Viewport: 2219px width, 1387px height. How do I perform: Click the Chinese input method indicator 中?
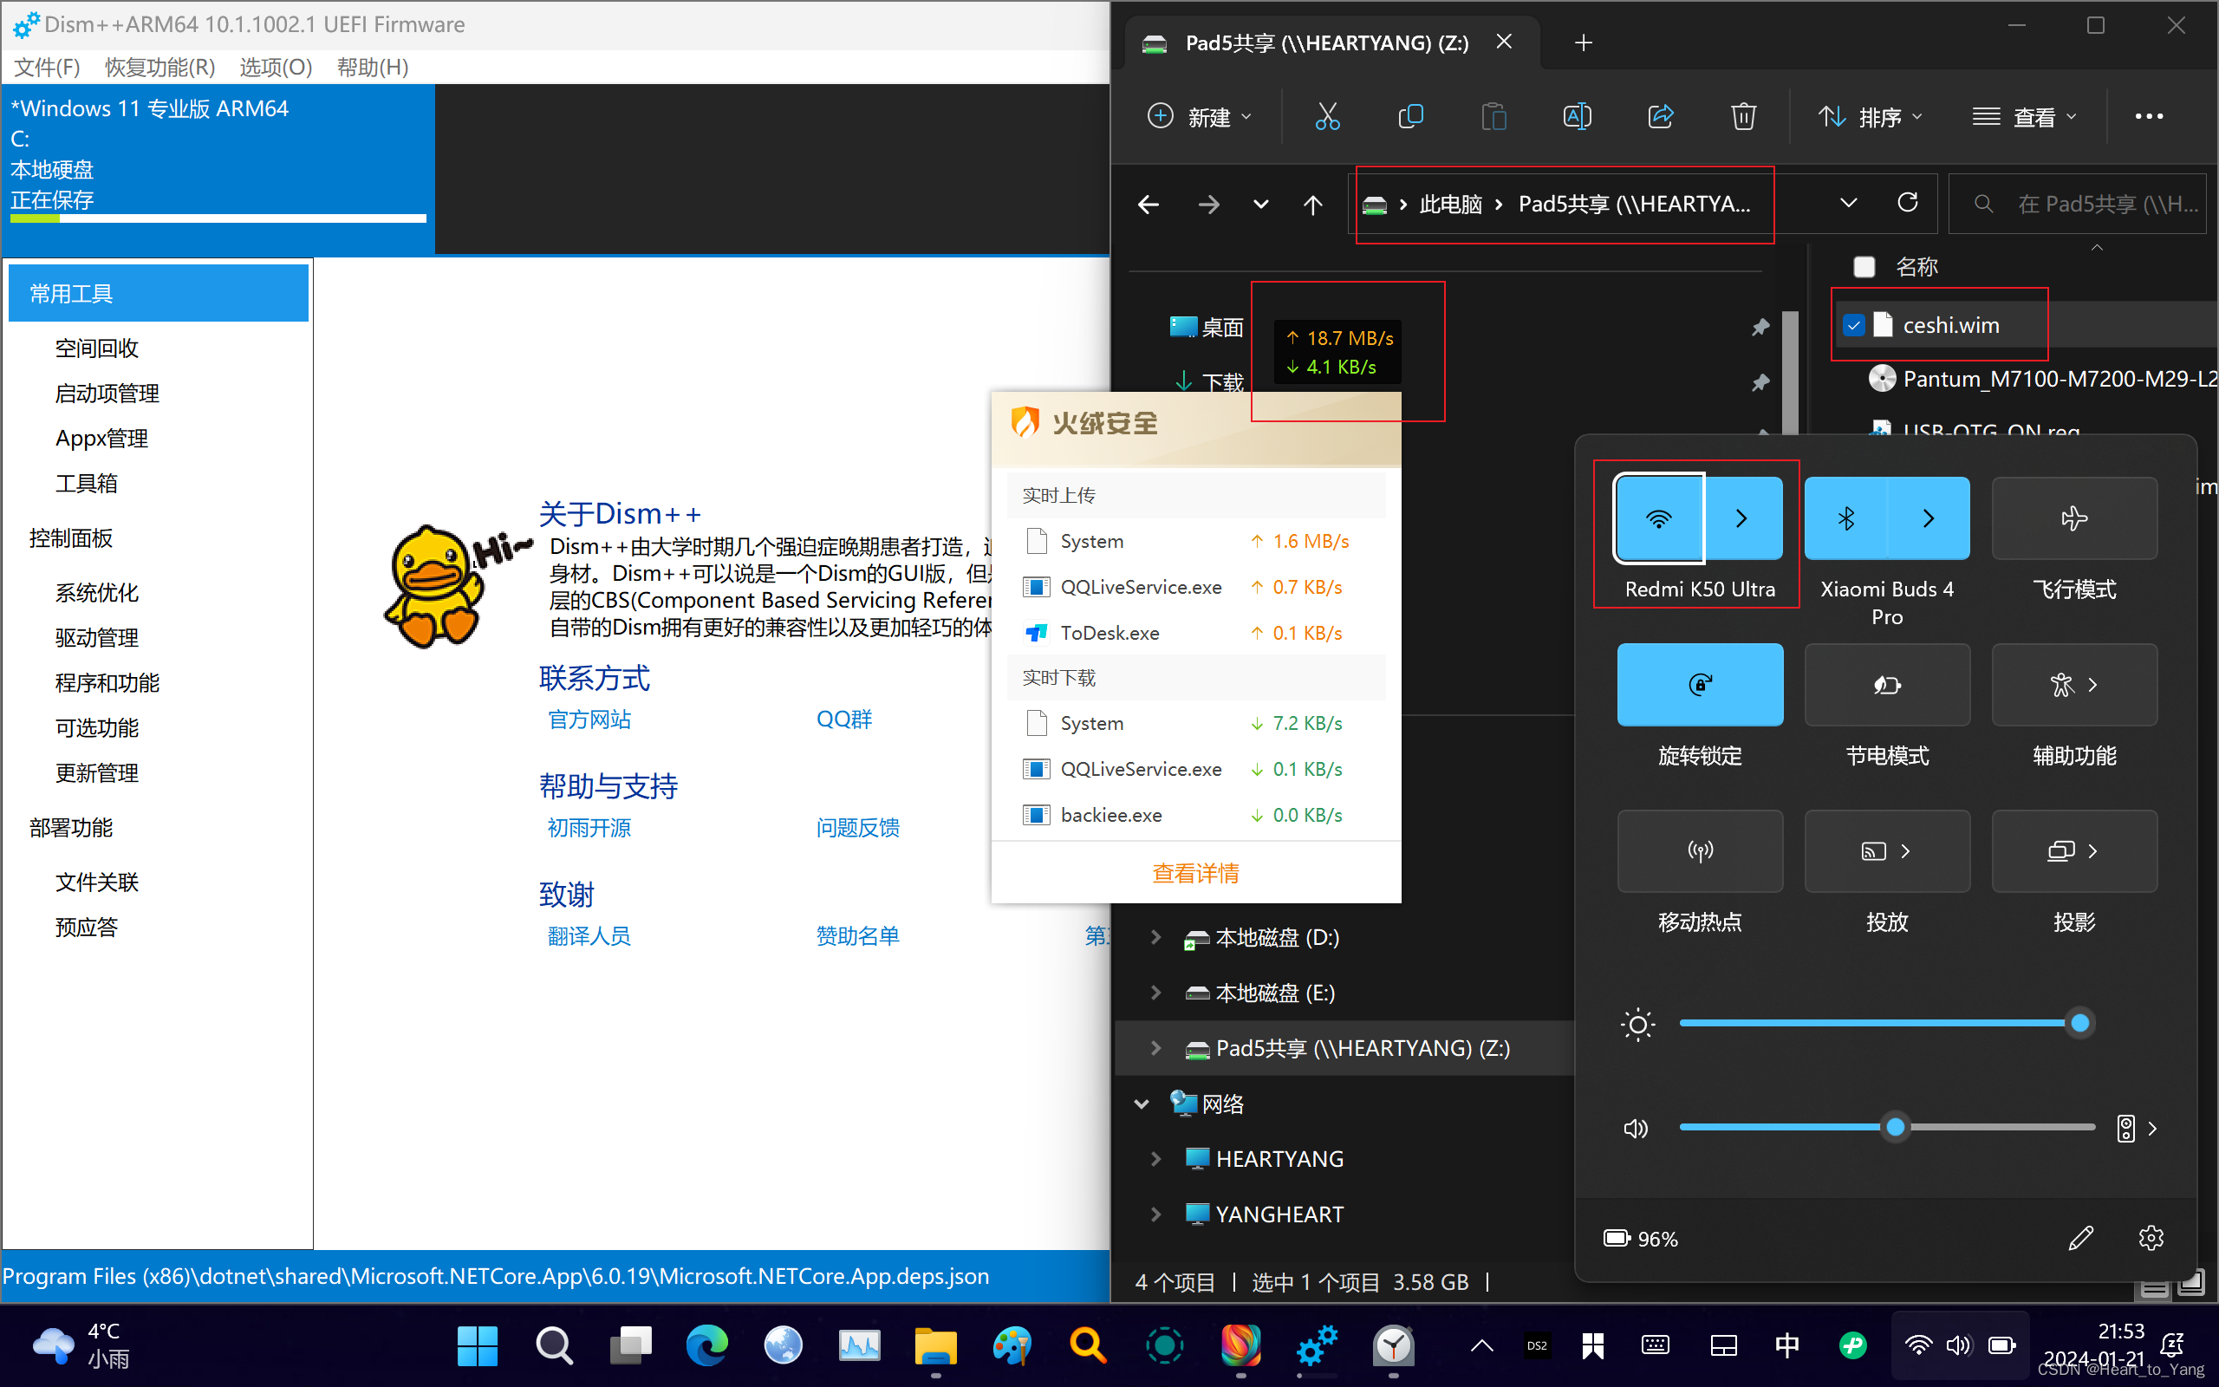[1786, 1345]
